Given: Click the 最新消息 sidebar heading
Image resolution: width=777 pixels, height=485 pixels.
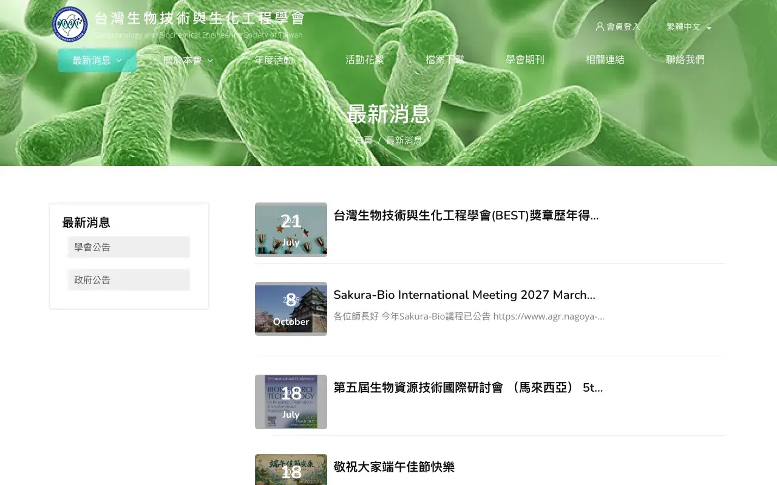Looking at the screenshot, I should tap(86, 222).
